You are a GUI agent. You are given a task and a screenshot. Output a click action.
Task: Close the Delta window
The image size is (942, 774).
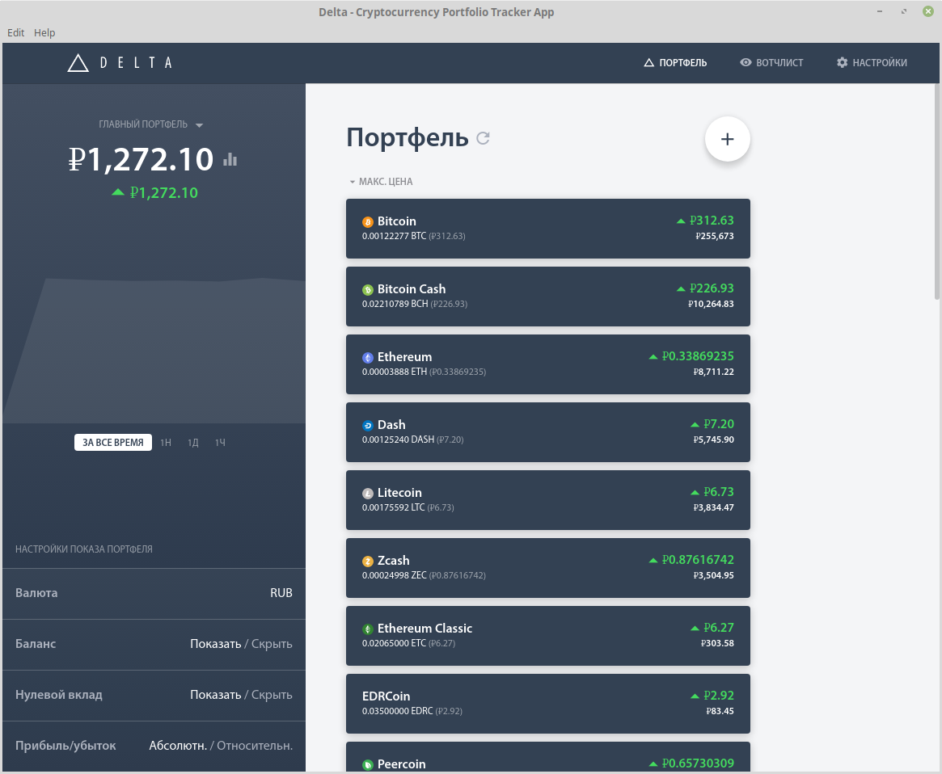pyautogui.click(x=927, y=11)
